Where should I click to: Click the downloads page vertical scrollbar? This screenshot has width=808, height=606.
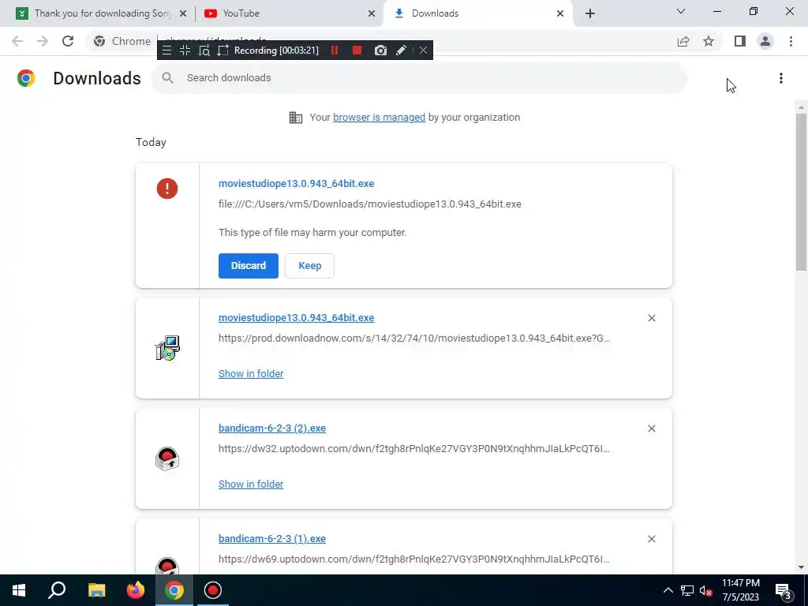(x=801, y=192)
